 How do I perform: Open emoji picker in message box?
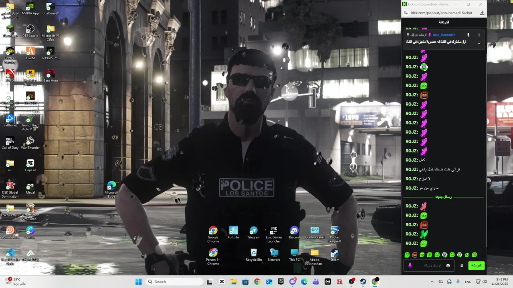tap(448, 266)
